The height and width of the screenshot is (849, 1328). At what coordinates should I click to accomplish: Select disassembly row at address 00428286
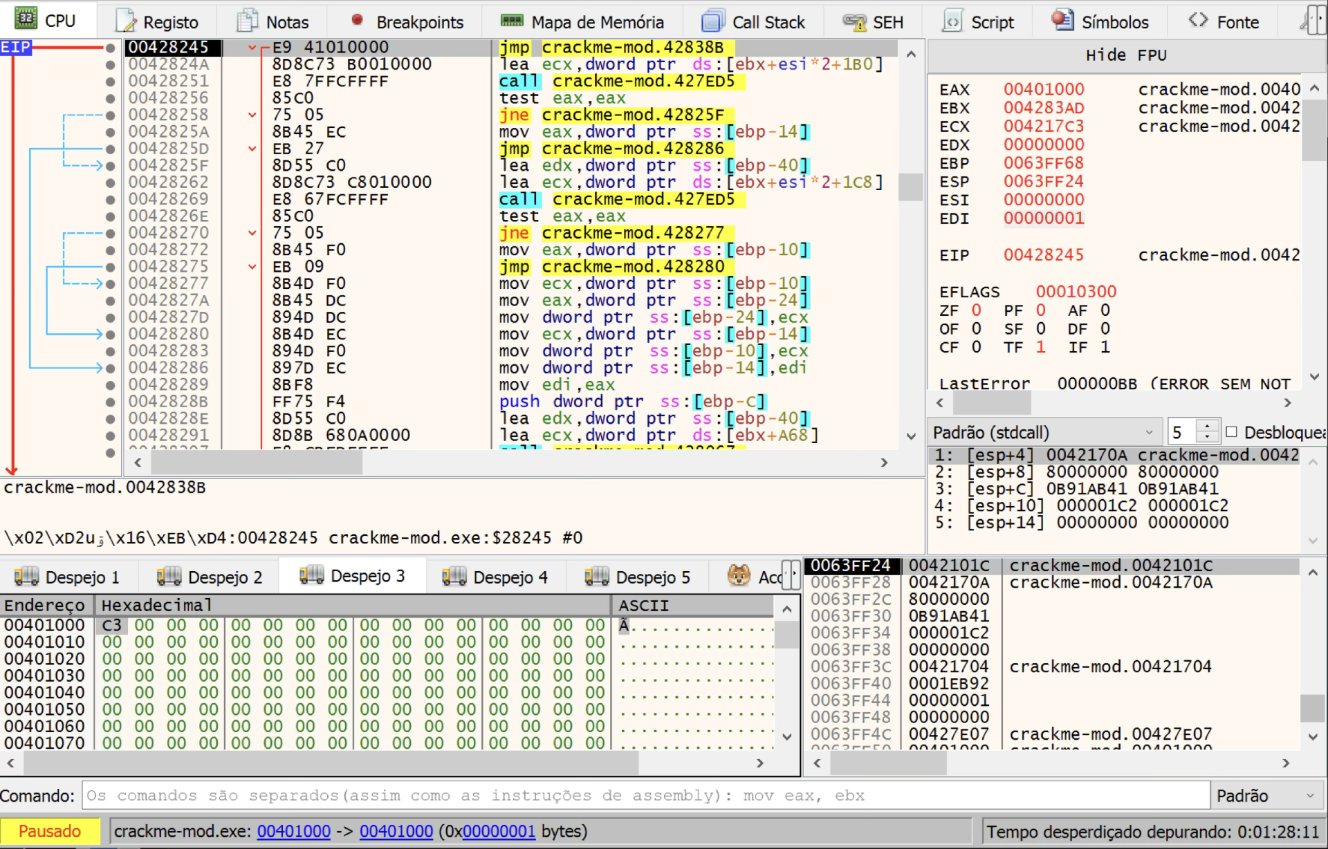pos(510,368)
